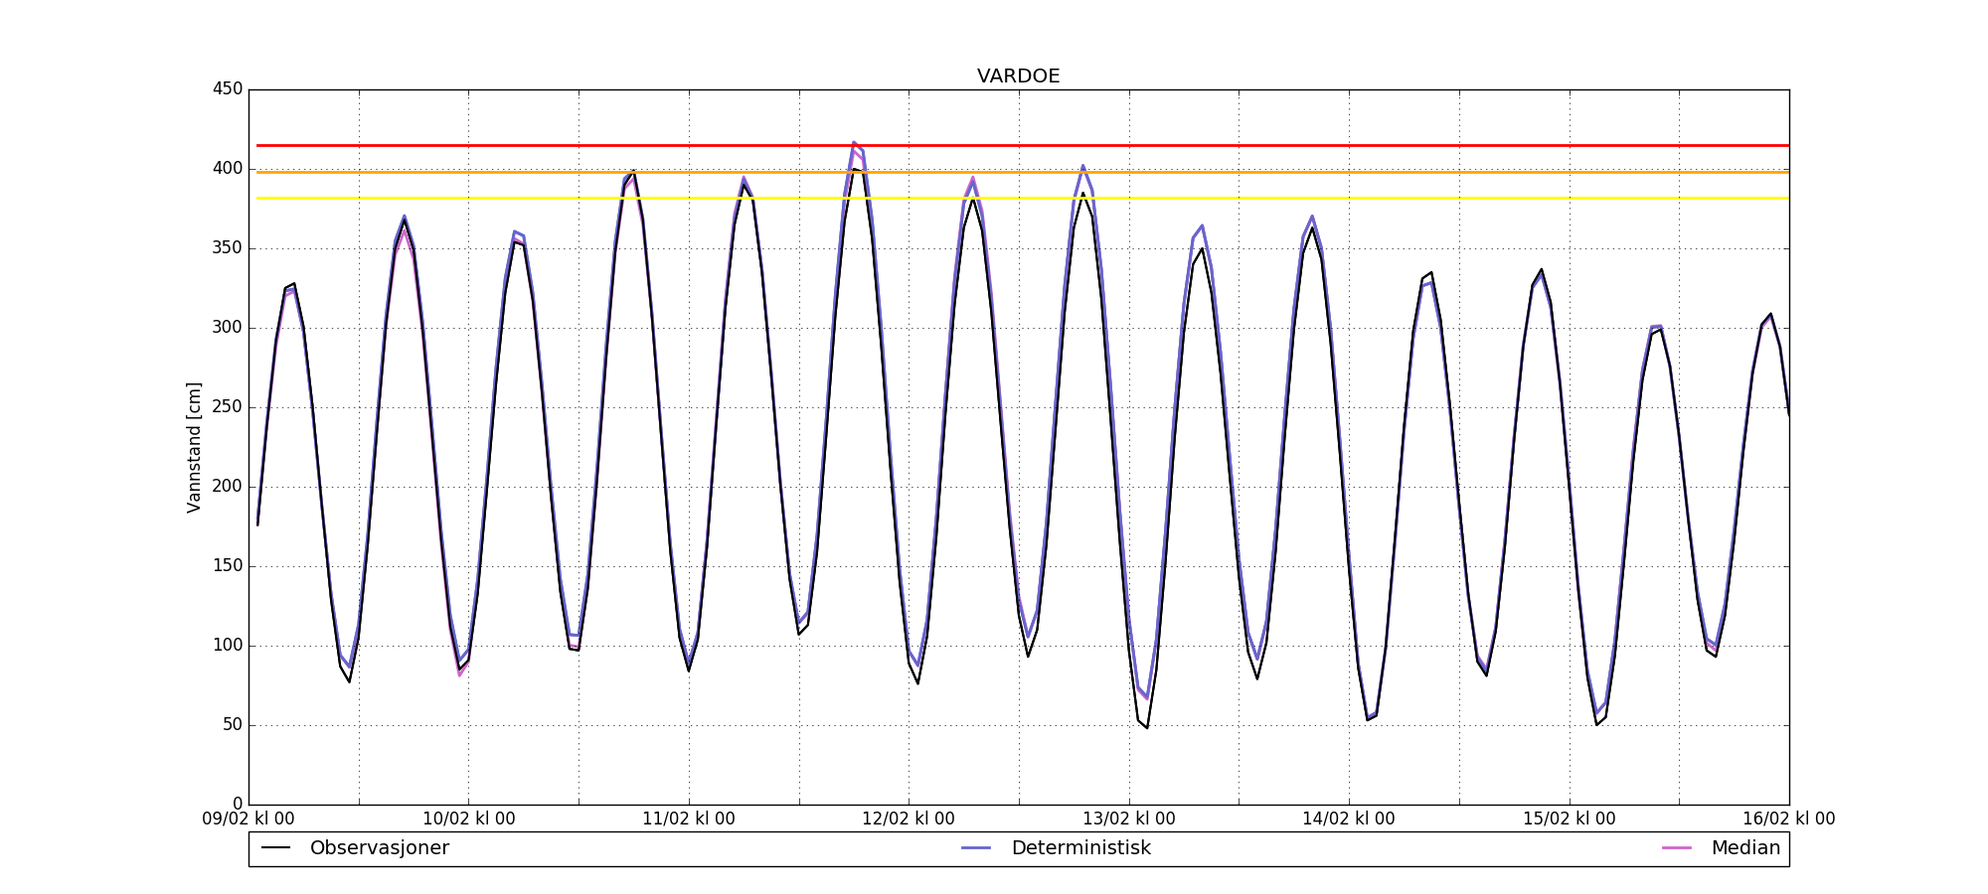Select the Observasjoner legend label
This screenshot has width=1988, height=894.
click(x=380, y=848)
